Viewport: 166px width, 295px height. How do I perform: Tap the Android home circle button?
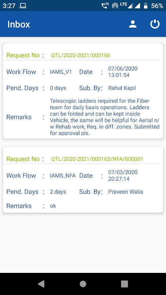click(83, 284)
